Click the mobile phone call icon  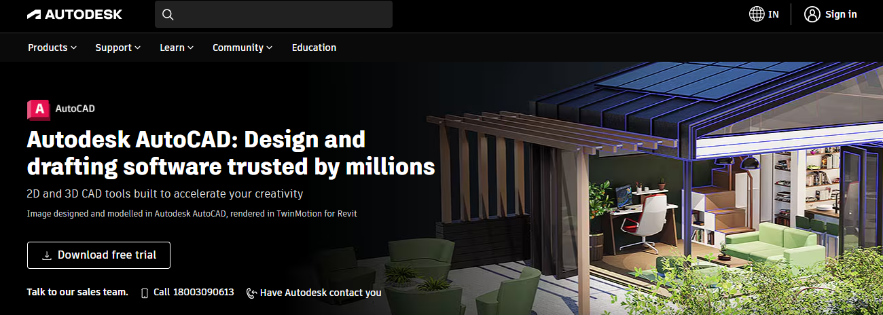[x=144, y=293]
